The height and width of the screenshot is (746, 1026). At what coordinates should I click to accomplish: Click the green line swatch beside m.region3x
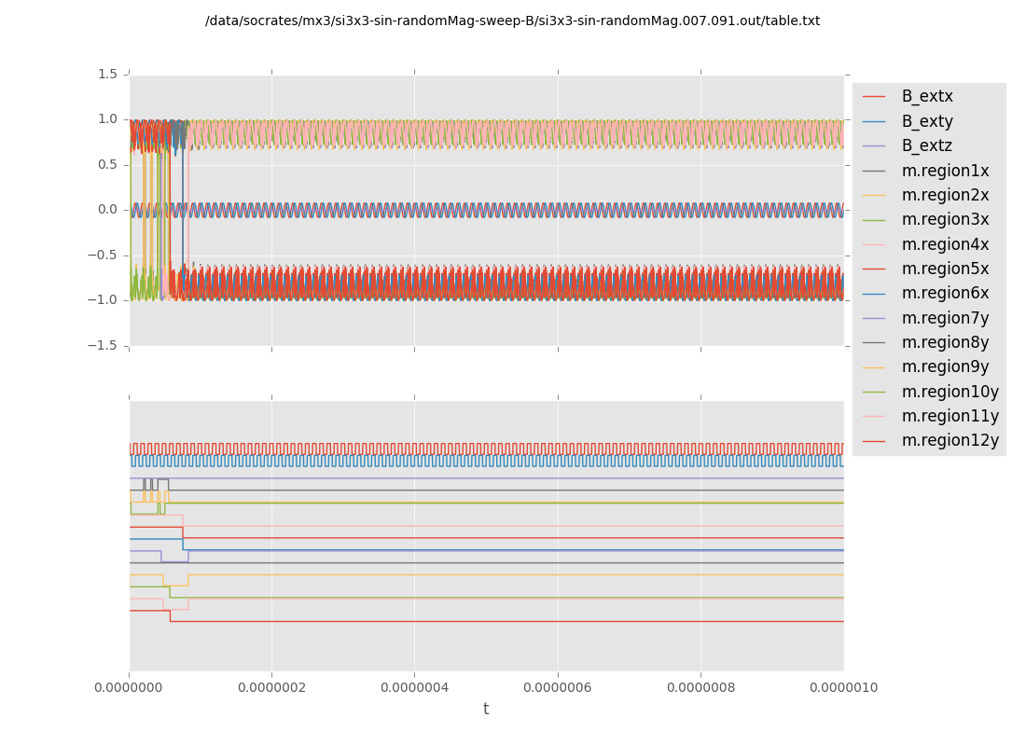click(x=874, y=220)
